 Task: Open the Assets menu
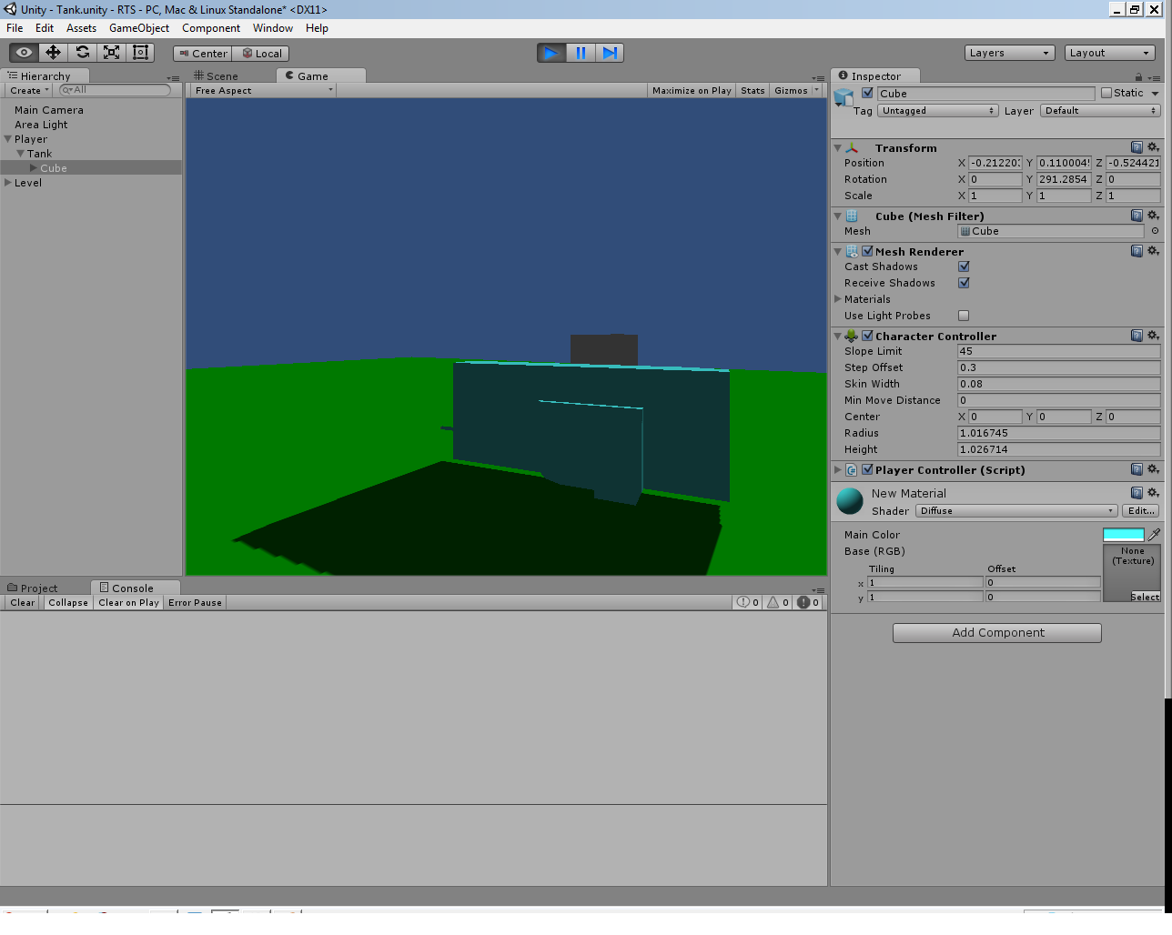tap(81, 28)
